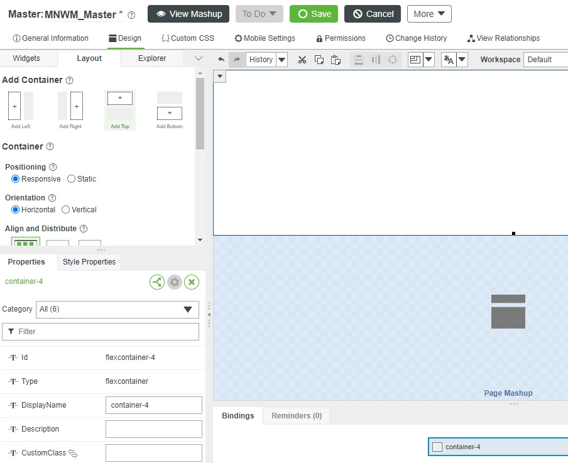This screenshot has width=568, height=463.
Task: Click the layout view icon in toolbar
Action: click(x=415, y=60)
